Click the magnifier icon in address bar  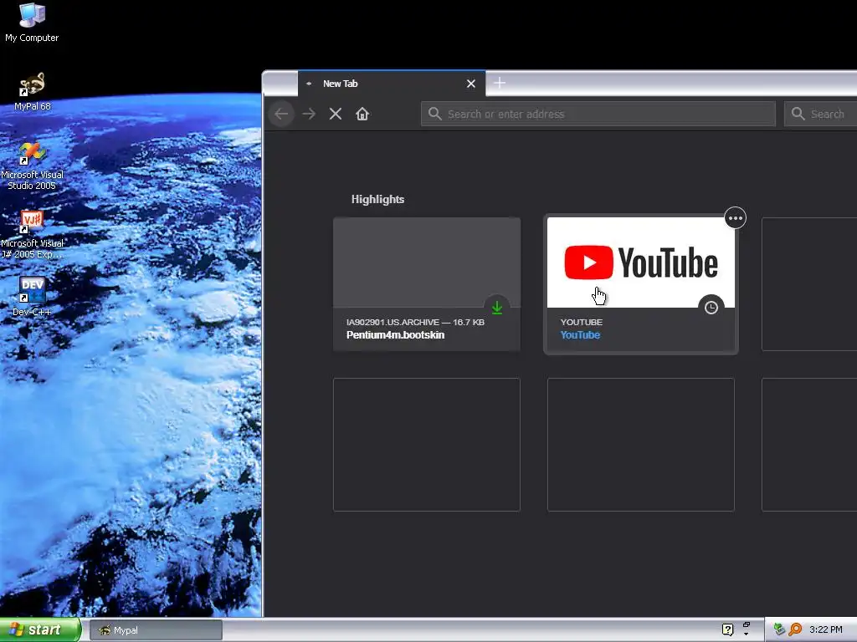click(x=435, y=114)
